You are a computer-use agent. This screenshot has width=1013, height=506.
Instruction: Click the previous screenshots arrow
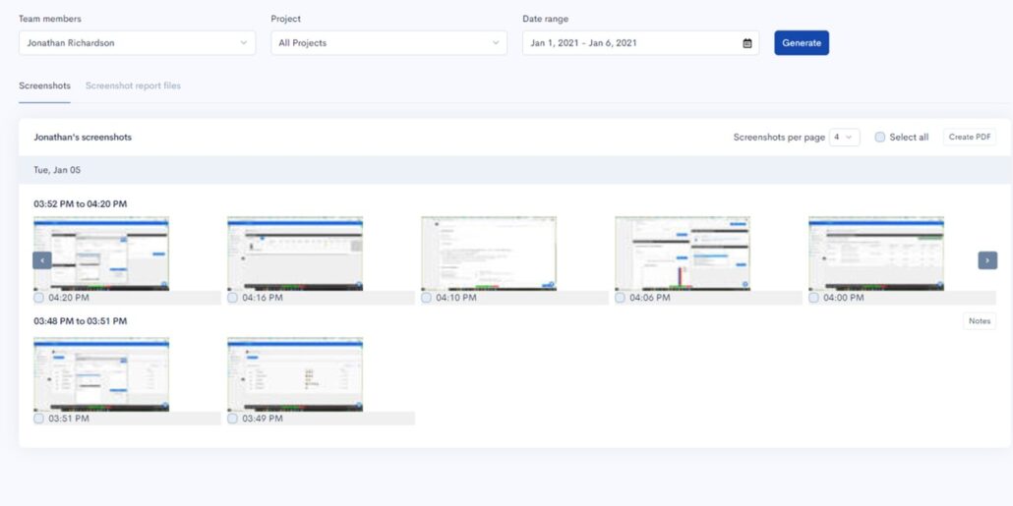[x=42, y=260]
